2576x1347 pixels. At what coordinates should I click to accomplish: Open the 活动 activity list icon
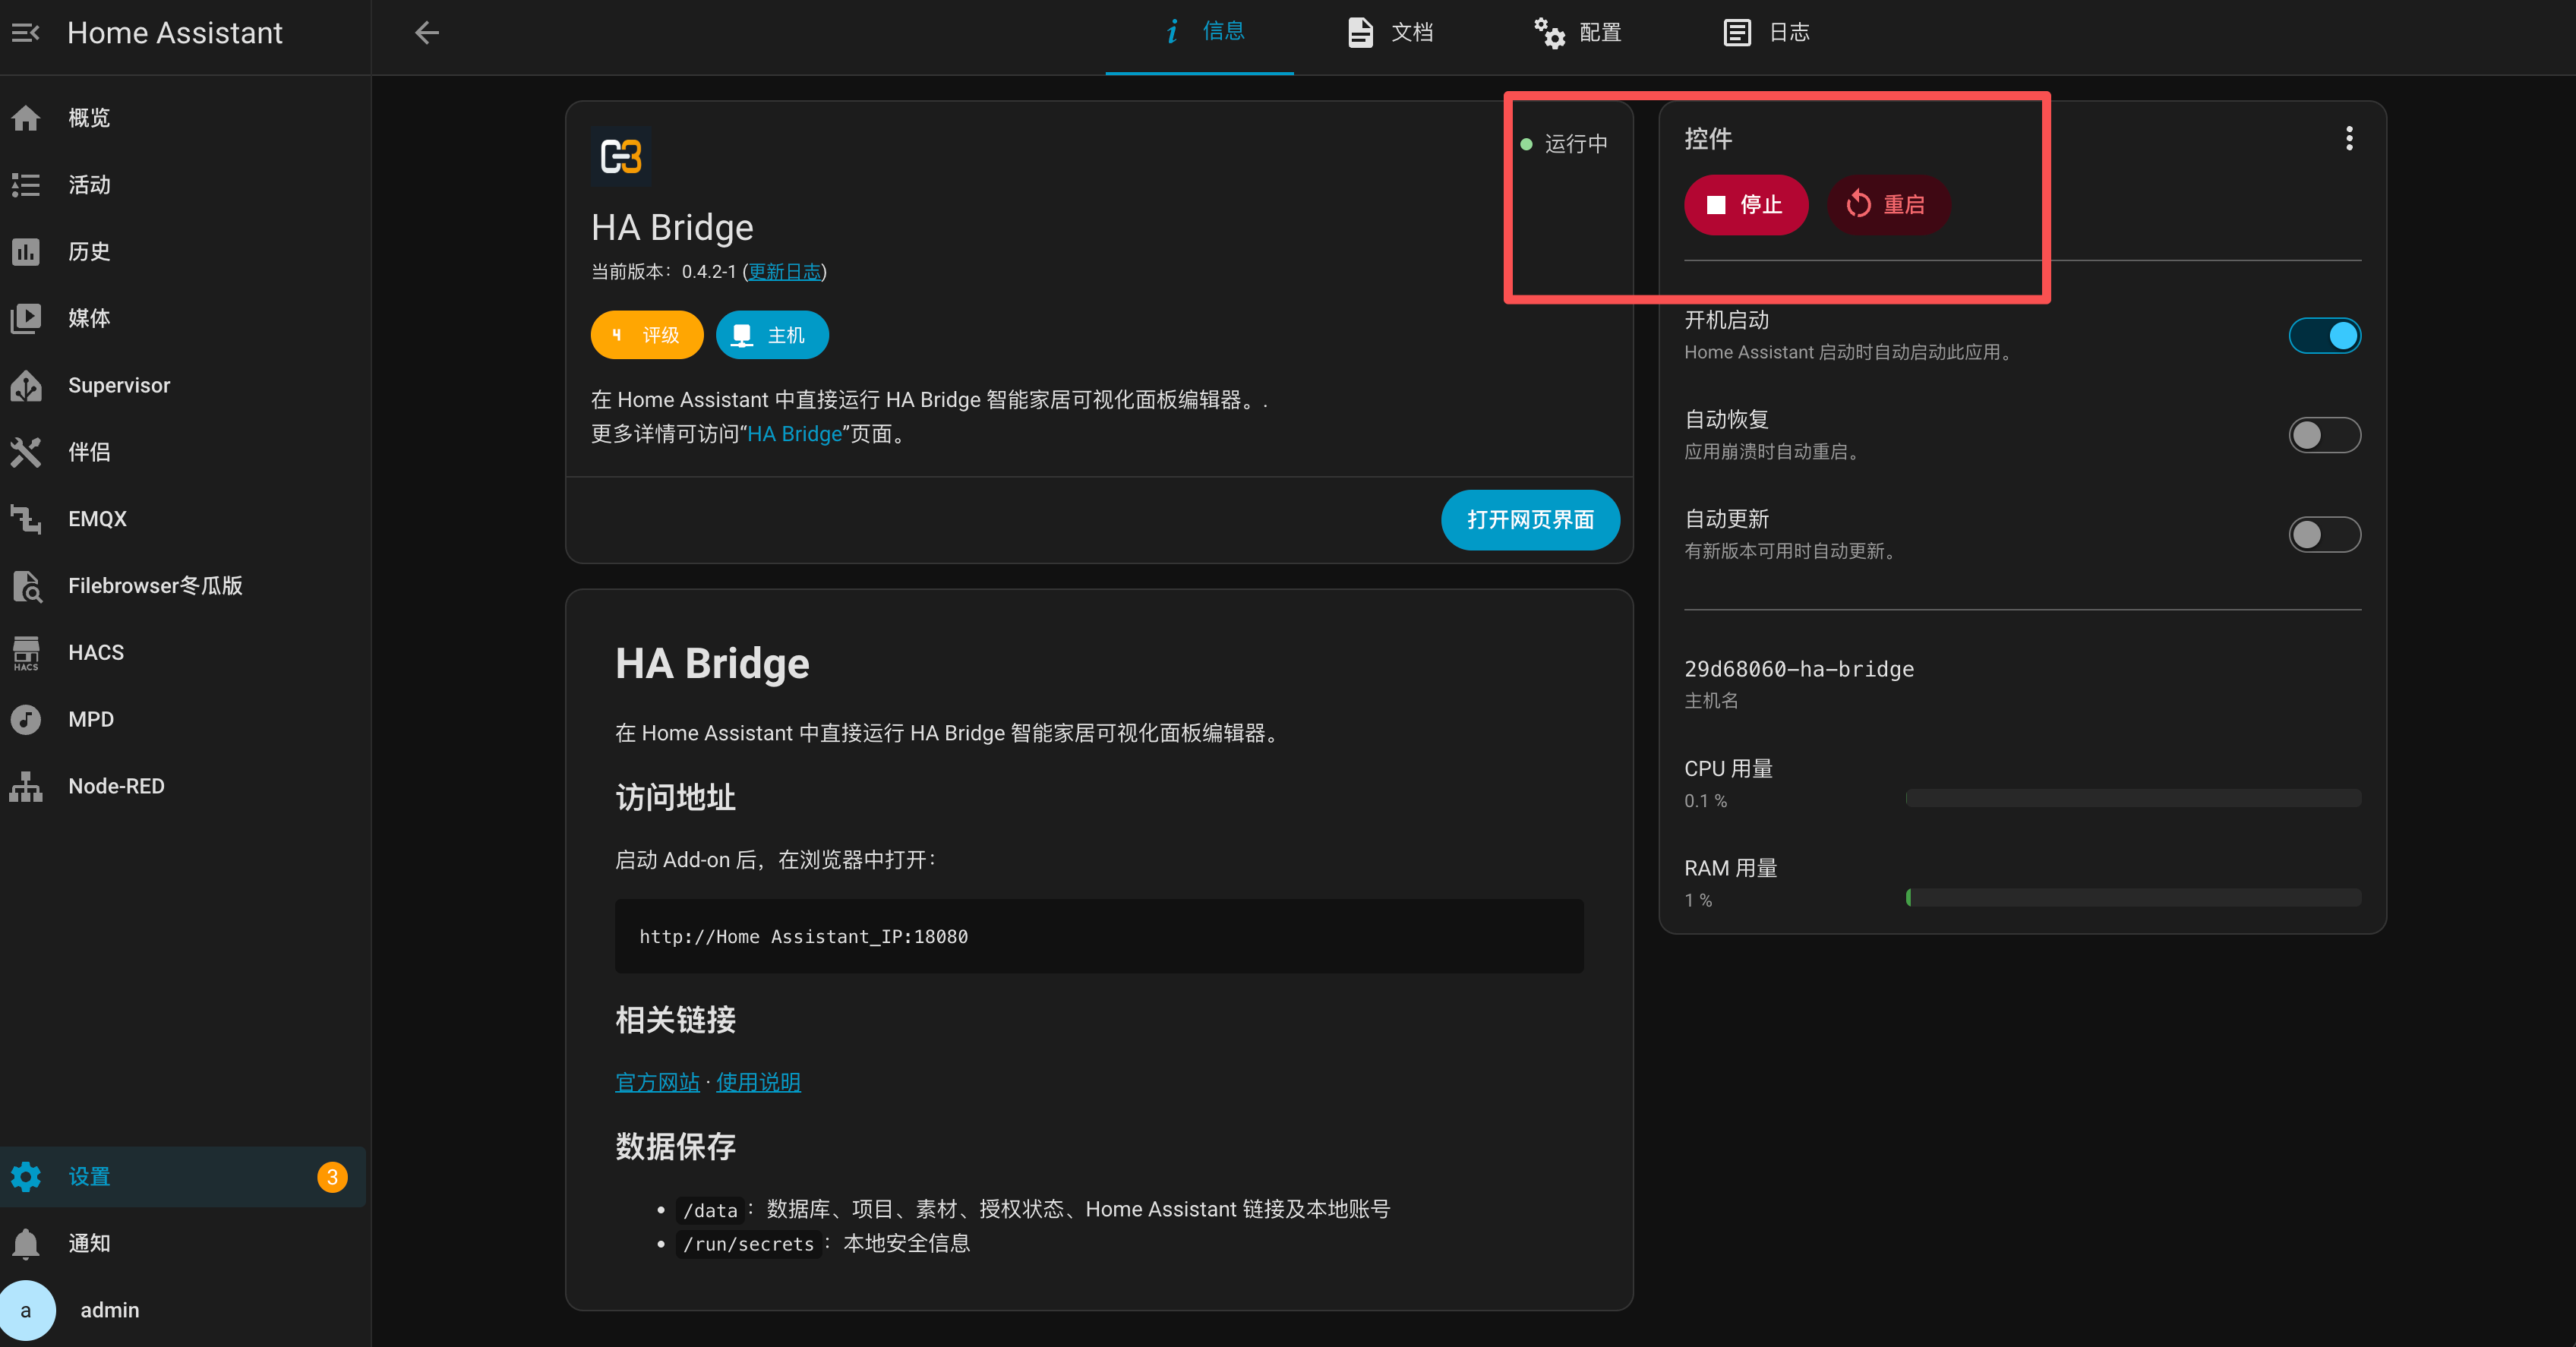pos(26,185)
